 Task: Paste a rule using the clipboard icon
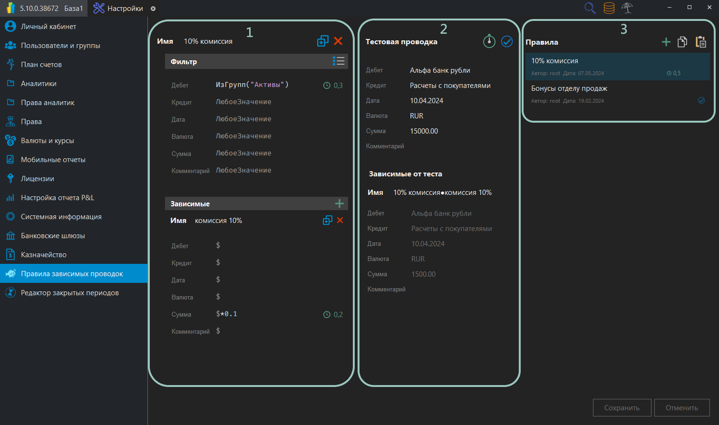(700, 42)
